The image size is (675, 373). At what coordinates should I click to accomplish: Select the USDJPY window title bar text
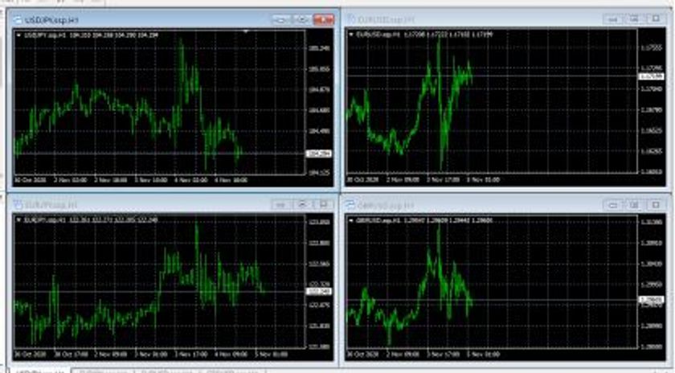(x=51, y=20)
